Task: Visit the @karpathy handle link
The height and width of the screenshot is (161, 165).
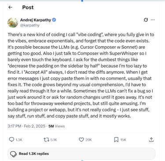Action: coord(30,25)
